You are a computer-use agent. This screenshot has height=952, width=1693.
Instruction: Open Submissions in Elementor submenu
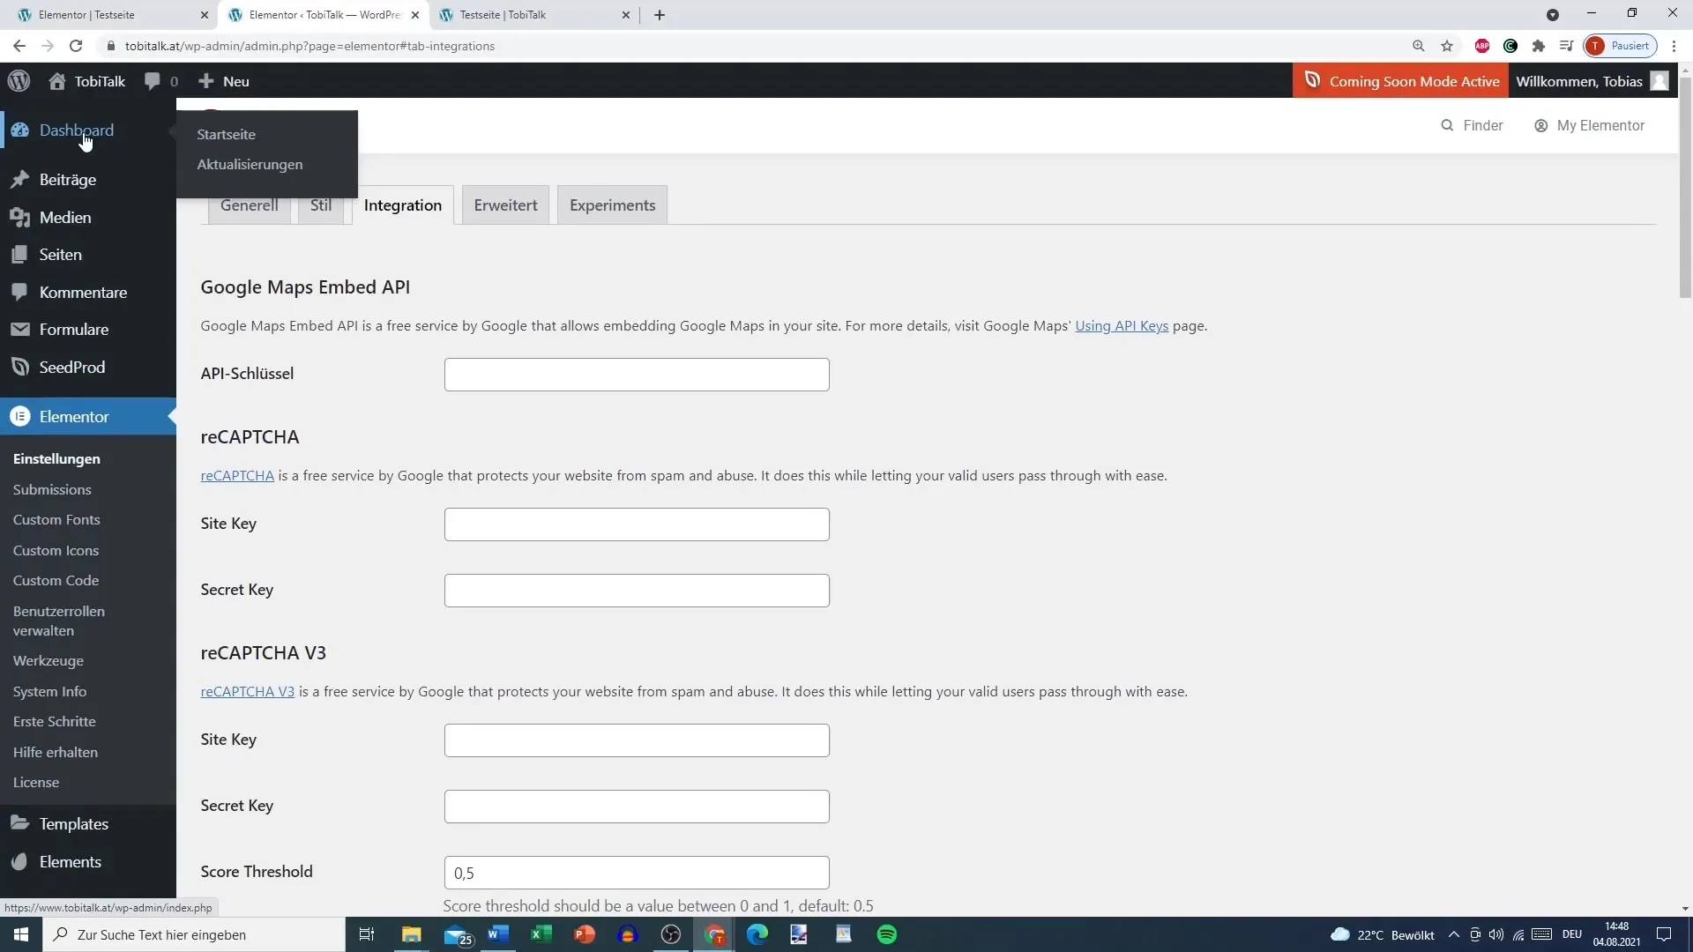52,490
